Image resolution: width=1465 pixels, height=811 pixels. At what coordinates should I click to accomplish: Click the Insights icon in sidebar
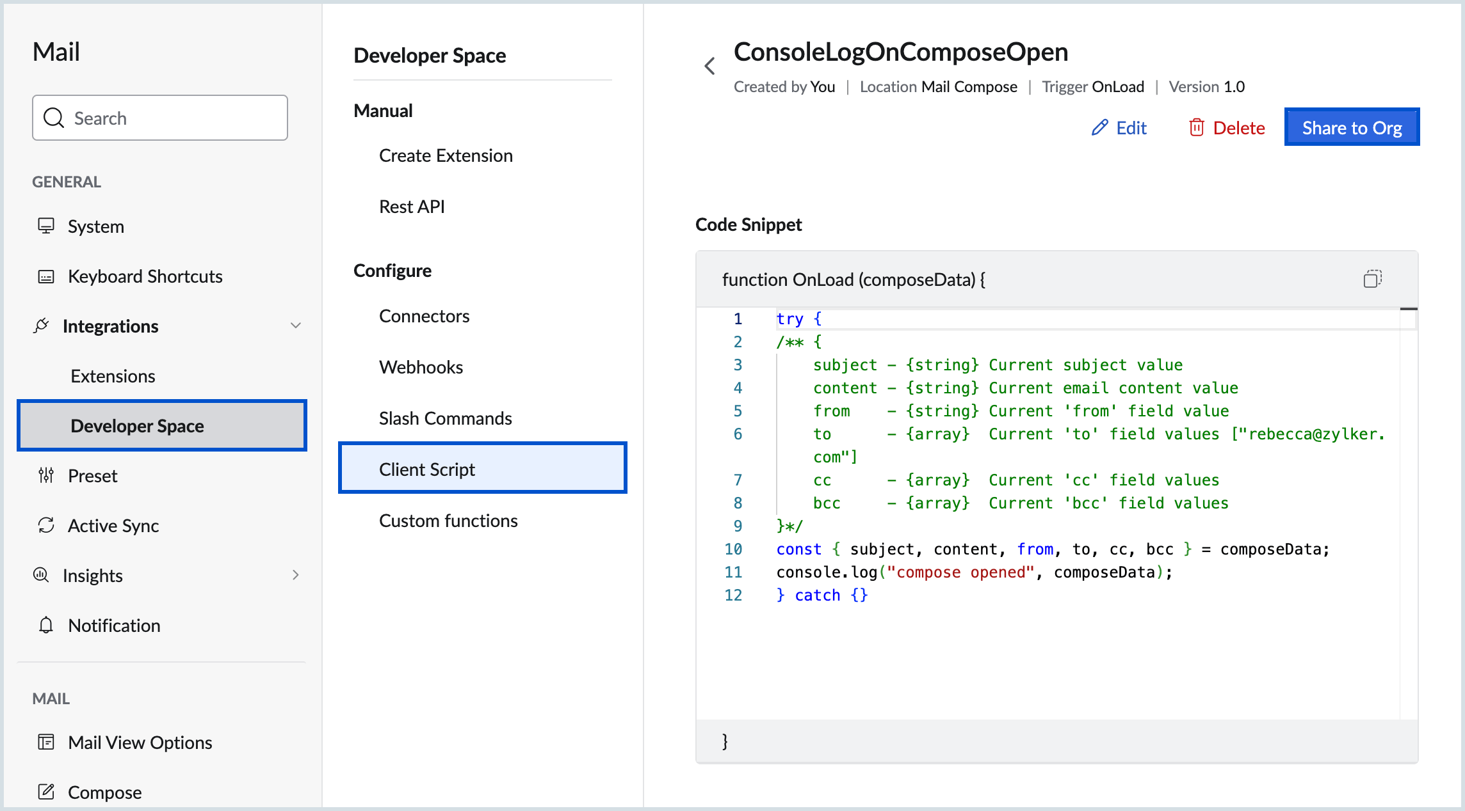click(x=41, y=575)
